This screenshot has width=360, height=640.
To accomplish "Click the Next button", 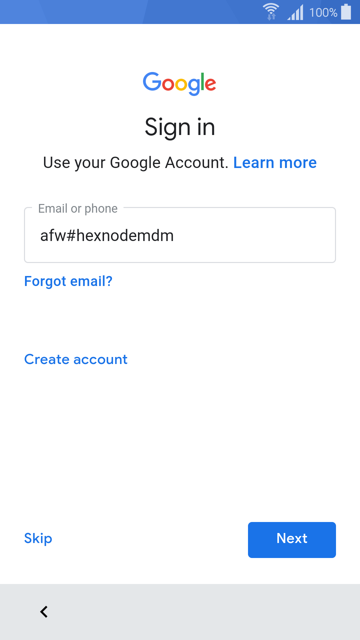I will [x=292, y=540].
